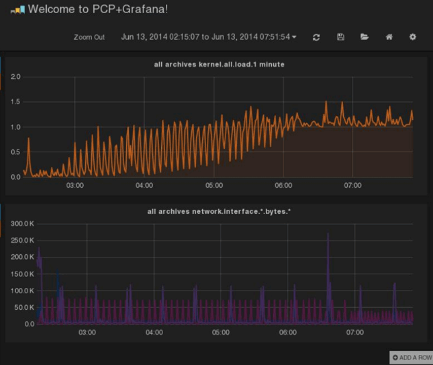Viewport: 433px width, 365px height.
Task: Click the PCP+Grafana logo icon
Action: pyautogui.click(x=18, y=10)
